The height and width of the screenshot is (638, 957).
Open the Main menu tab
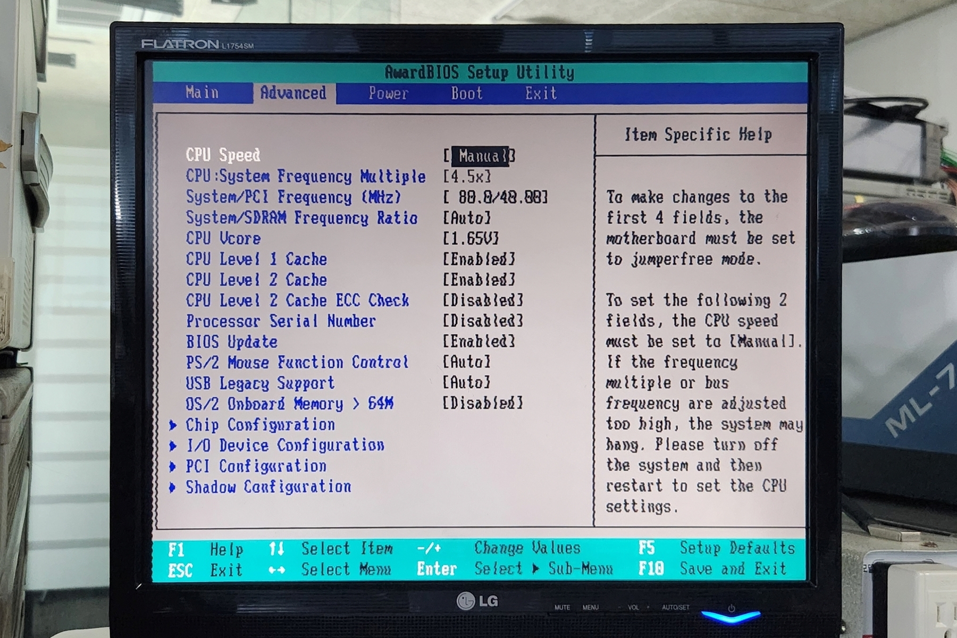click(x=202, y=93)
